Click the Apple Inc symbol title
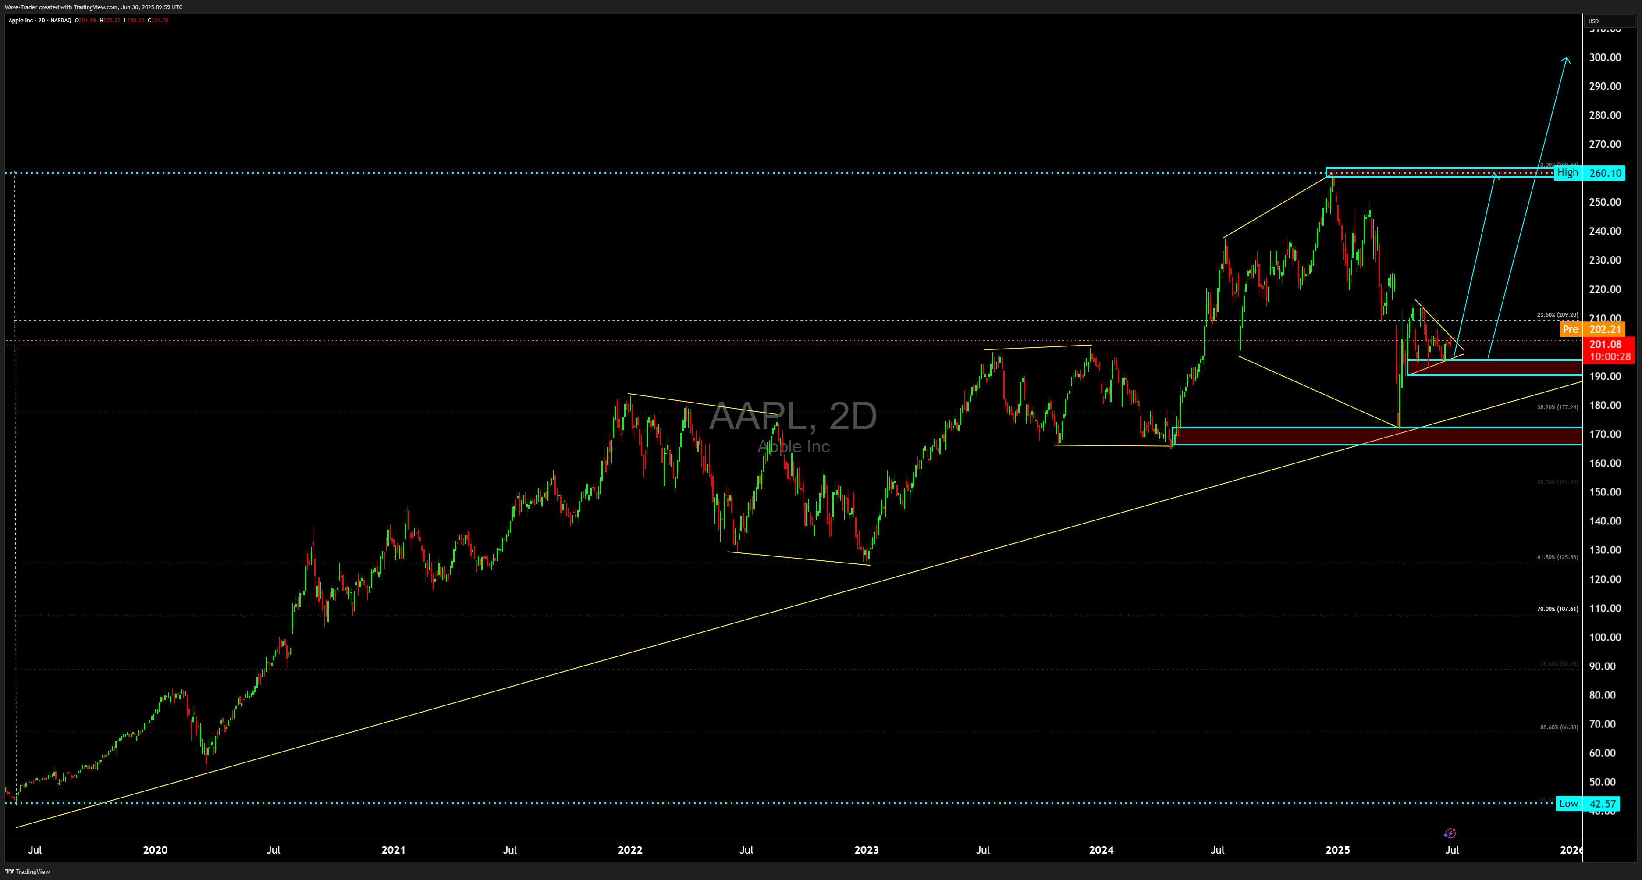The height and width of the screenshot is (880, 1642). [x=21, y=21]
